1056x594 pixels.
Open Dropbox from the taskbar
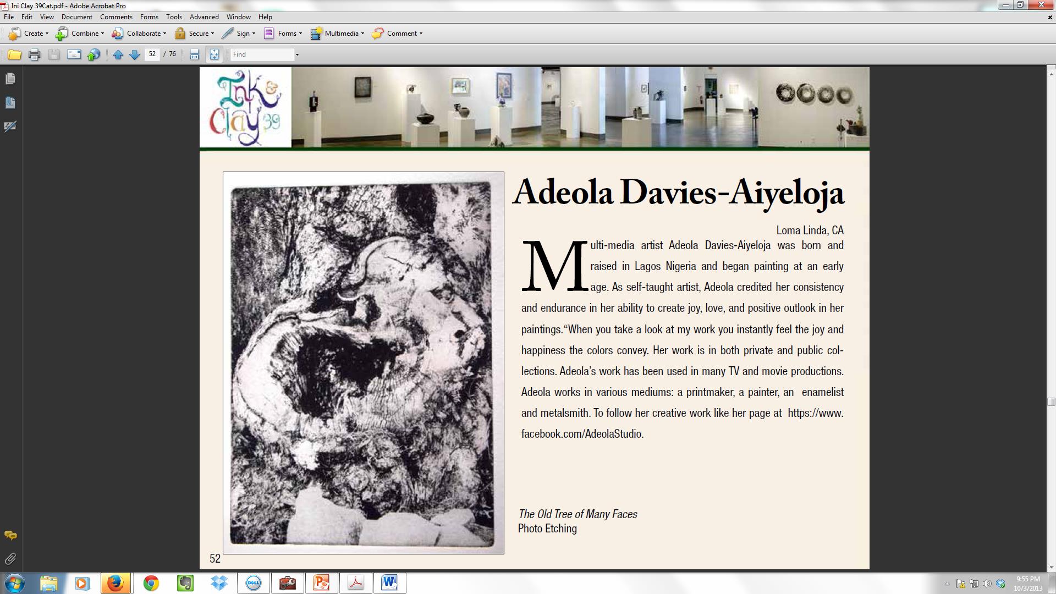[219, 583]
